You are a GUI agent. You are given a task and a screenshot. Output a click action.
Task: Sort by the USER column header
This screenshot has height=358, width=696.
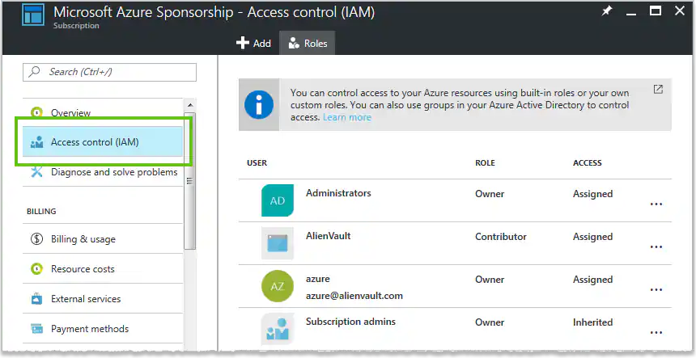coord(257,162)
